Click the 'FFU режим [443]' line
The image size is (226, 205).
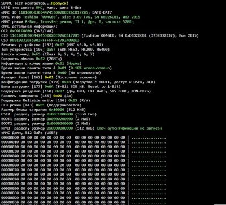point(41,105)
